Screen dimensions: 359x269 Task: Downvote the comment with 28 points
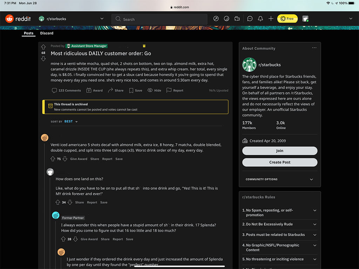tap(76, 239)
